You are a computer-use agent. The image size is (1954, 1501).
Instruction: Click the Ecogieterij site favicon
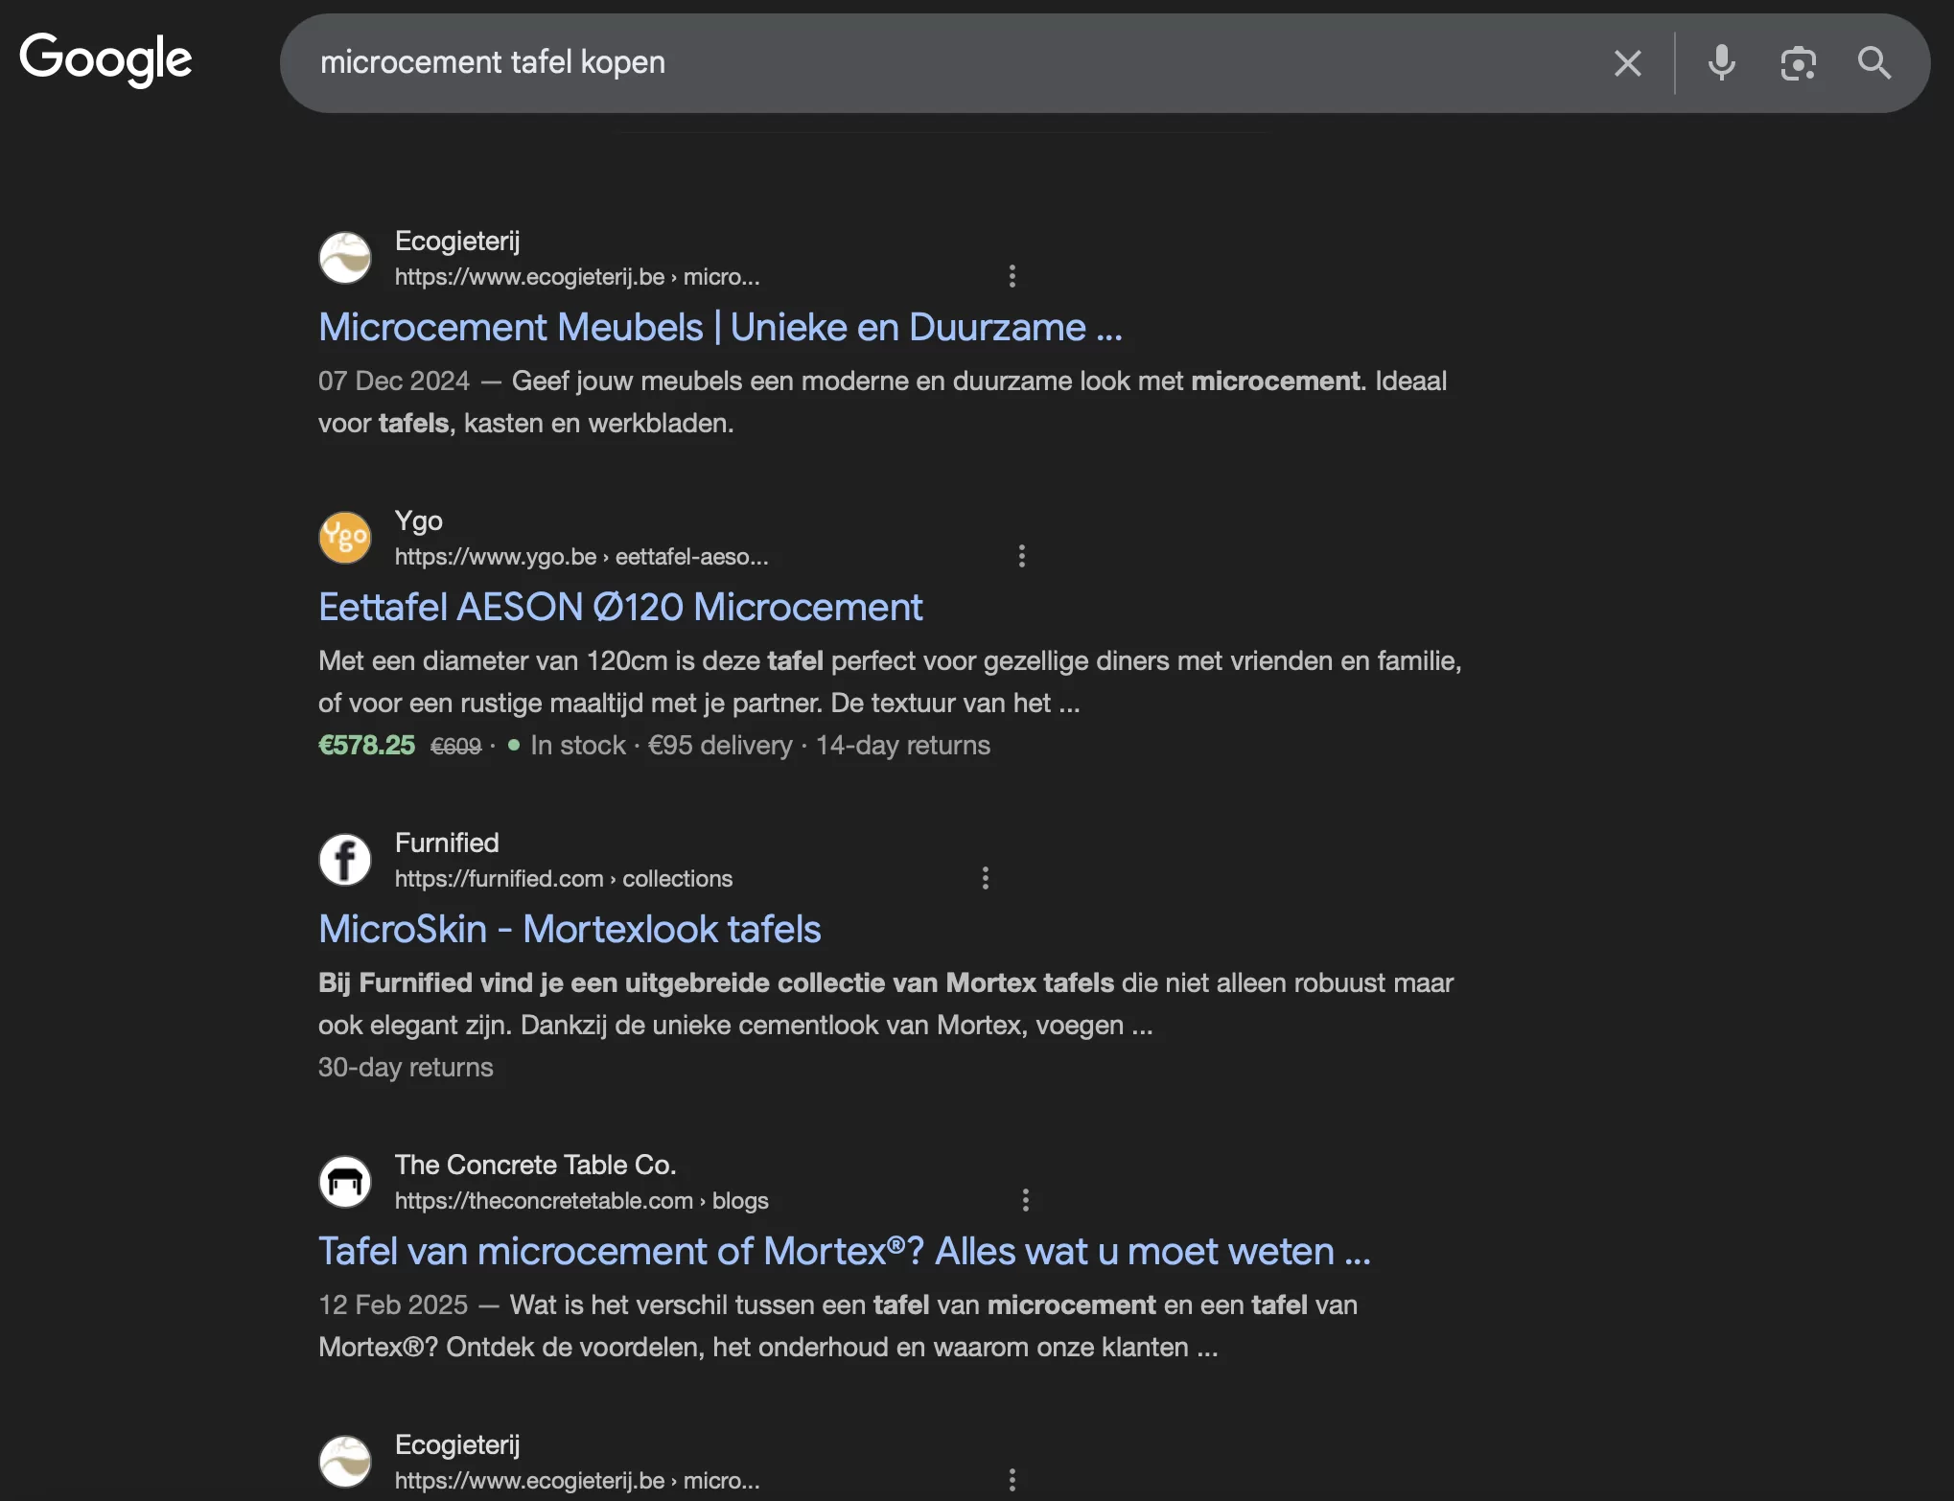(x=344, y=257)
